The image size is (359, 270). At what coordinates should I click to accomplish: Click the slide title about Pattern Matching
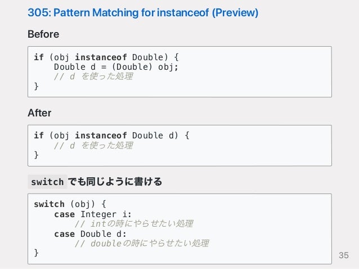point(142,12)
